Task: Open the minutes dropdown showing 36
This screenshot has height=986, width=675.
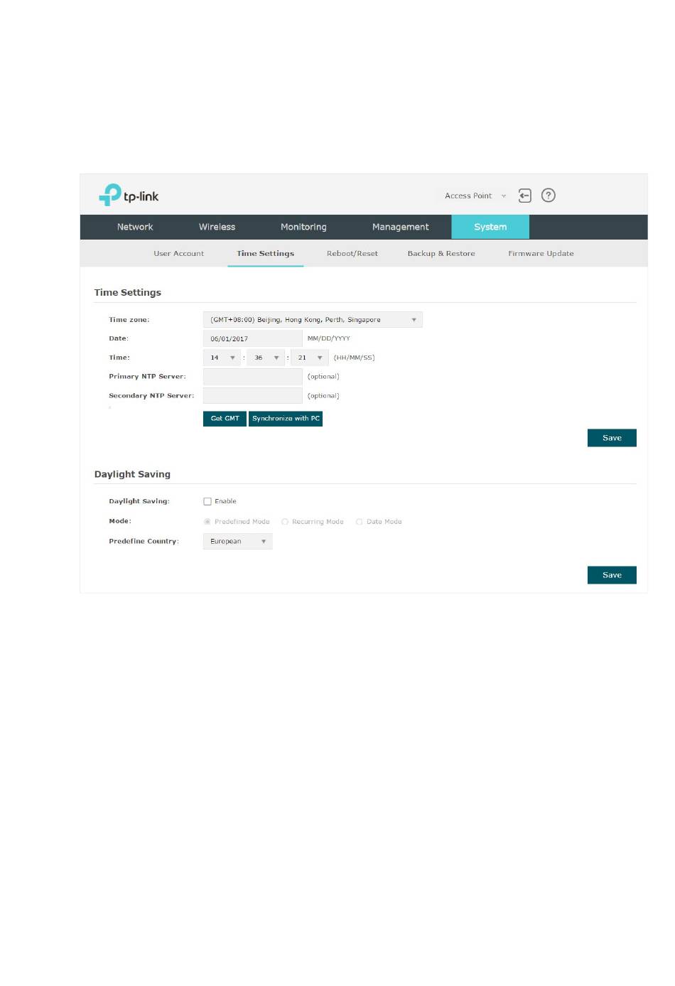Action: tap(266, 358)
